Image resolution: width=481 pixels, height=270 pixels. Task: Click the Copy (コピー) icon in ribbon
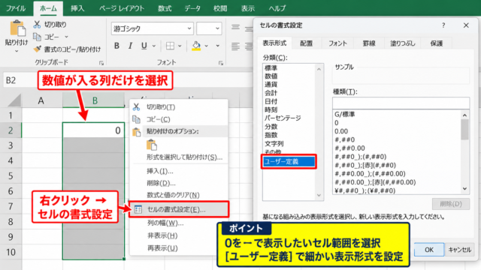point(37,37)
